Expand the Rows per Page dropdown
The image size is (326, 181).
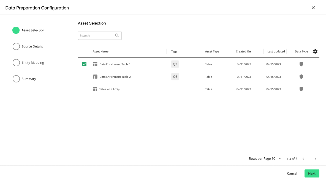tap(280, 159)
